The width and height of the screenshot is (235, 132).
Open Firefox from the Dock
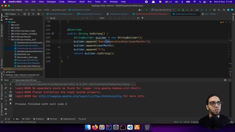click(x=95, y=127)
